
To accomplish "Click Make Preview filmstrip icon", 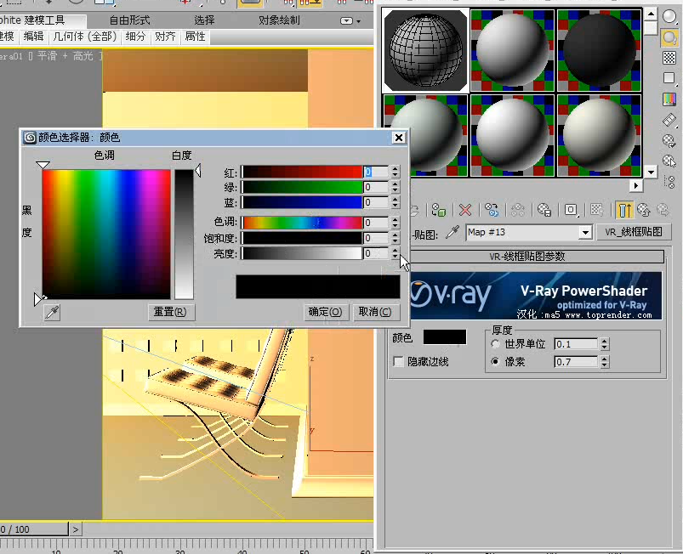I will 669,120.
